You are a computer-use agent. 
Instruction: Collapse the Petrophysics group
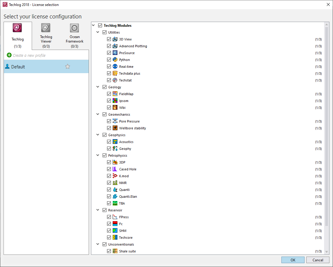click(98, 155)
